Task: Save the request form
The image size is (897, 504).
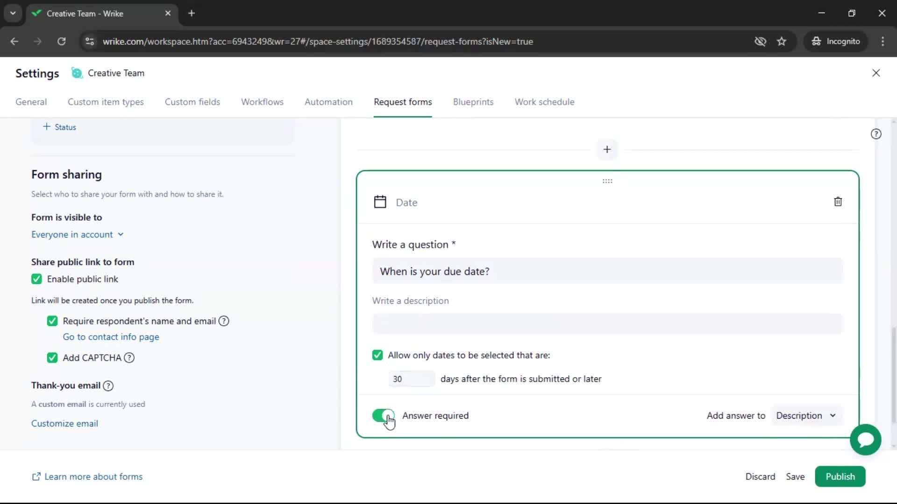Action: 795,476
